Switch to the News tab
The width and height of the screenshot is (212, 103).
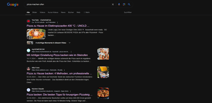click(63, 12)
